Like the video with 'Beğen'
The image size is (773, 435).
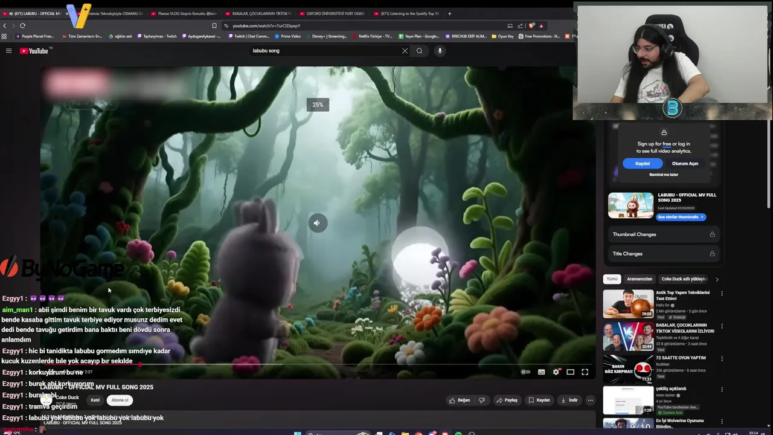click(x=460, y=400)
